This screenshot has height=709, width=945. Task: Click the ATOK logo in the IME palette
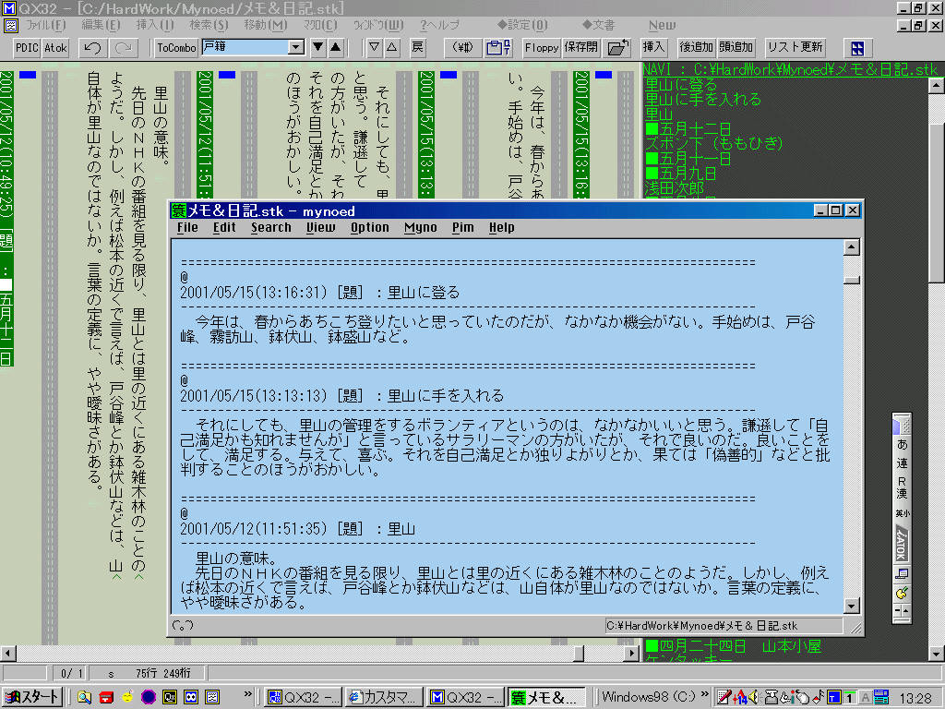coord(902,543)
